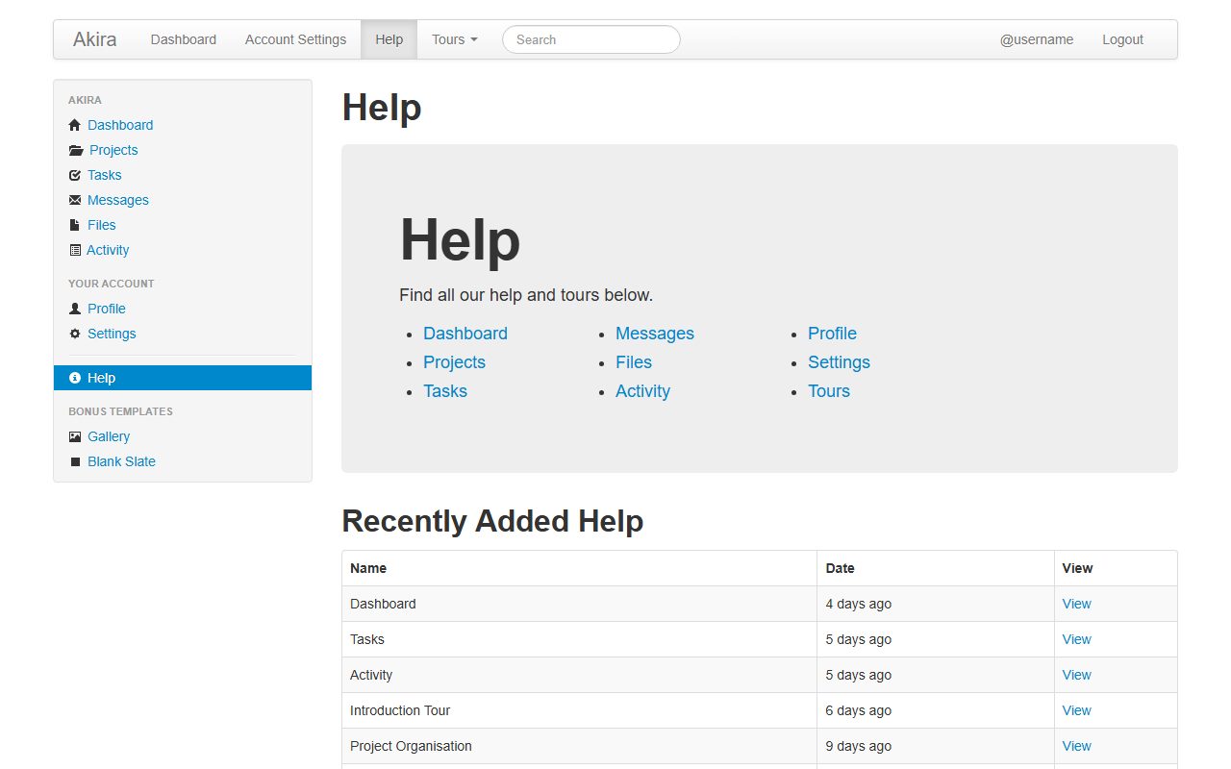The width and height of the screenshot is (1231, 769).
Task: Click the envelope icon next to Messages
Action: coord(75,200)
